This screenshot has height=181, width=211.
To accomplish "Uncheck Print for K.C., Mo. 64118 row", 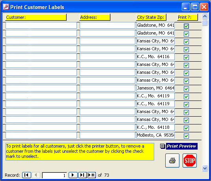I will coord(186,128).
